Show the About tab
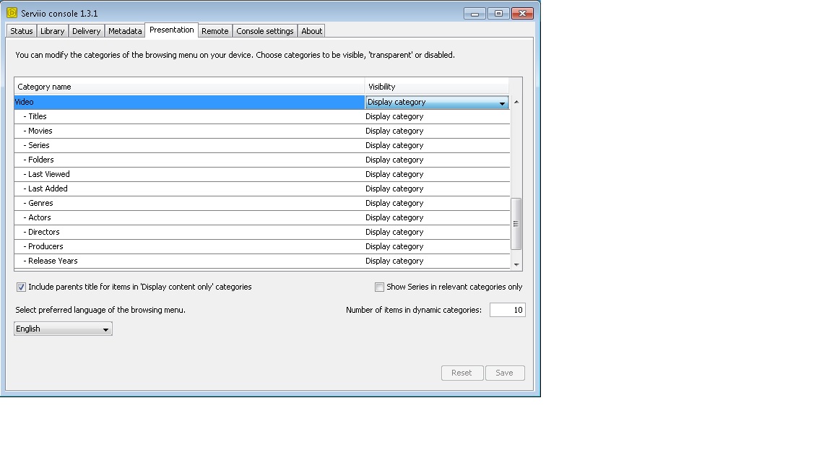832x468 pixels. [x=312, y=31]
